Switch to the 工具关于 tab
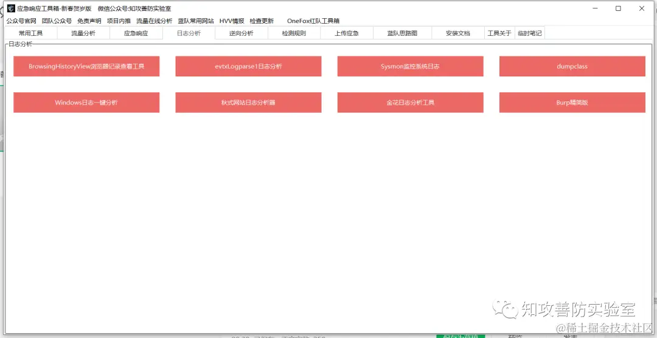This screenshot has height=338, width=657. 499,33
